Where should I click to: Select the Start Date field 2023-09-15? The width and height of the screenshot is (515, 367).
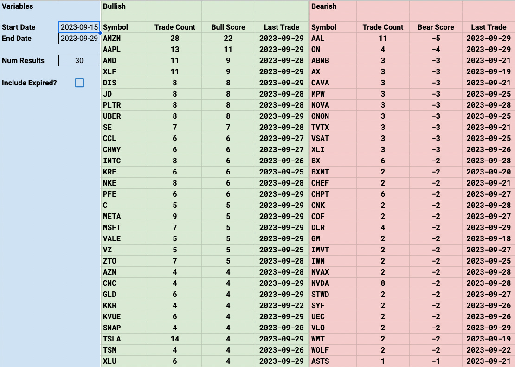pyautogui.click(x=79, y=27)
